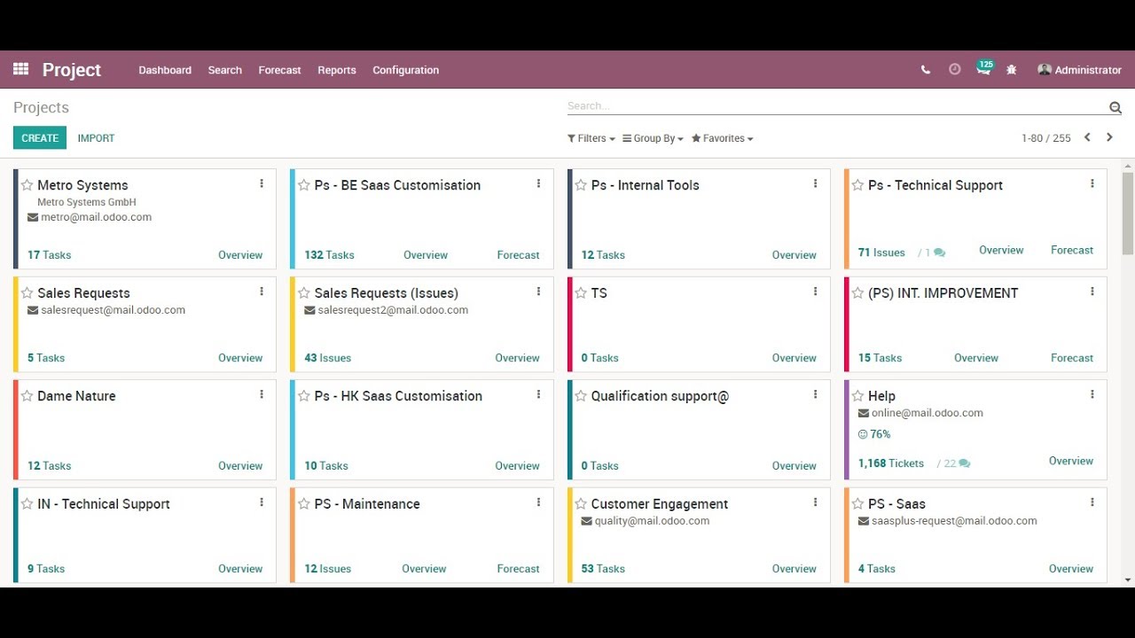Click the debug bug icon

[x=1012, y=70]
